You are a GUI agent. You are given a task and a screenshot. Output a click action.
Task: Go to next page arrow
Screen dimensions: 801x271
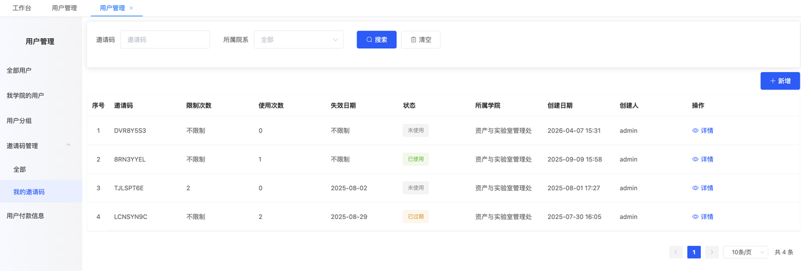pos(712,252)
